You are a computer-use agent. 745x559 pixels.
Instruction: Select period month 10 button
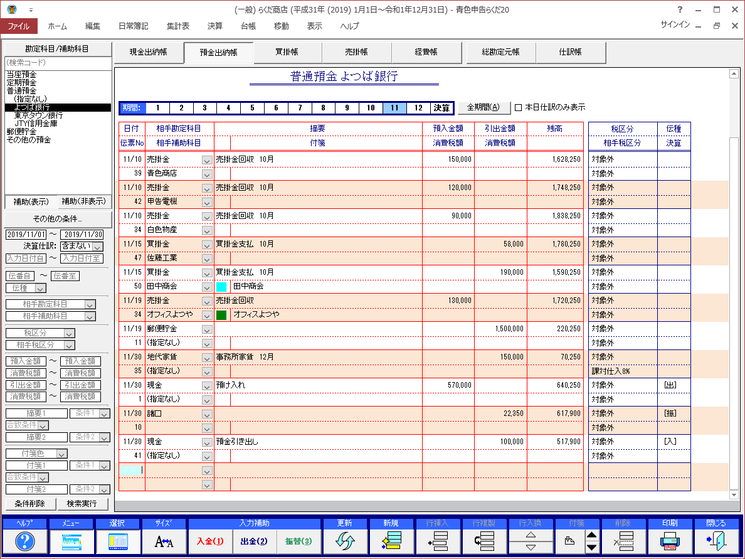[371, 108]
